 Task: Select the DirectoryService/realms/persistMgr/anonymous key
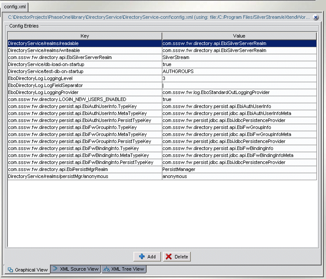[x=85, y=176]
